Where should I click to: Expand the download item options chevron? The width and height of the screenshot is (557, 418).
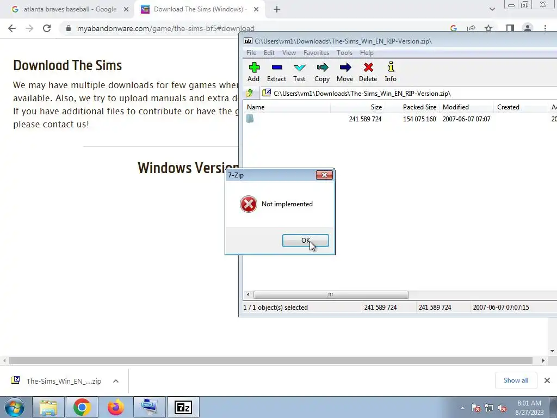click(x=116, y=381)
